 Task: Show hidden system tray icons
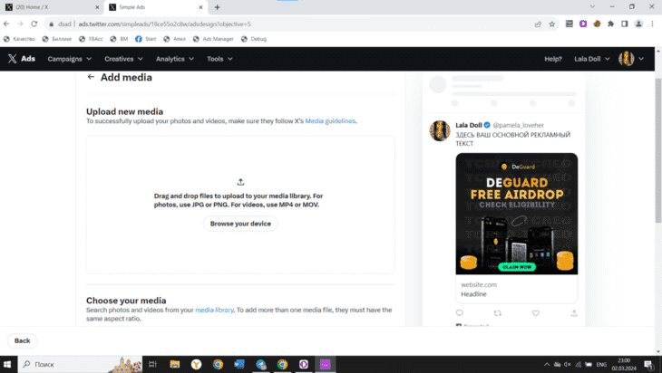click(546, 365)
